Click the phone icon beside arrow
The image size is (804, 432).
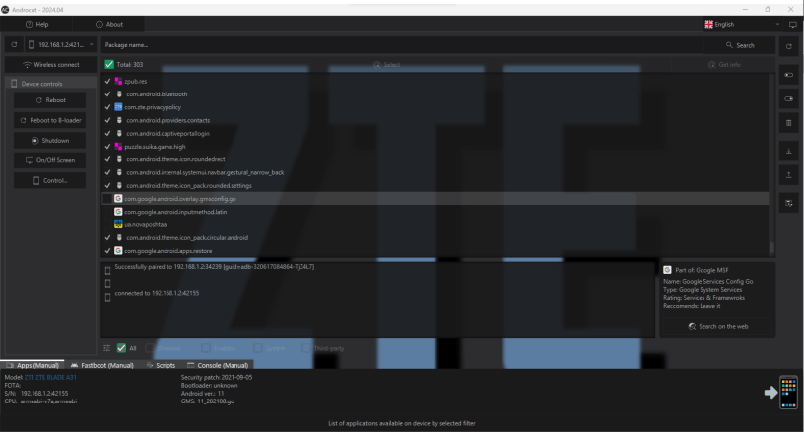788,392
